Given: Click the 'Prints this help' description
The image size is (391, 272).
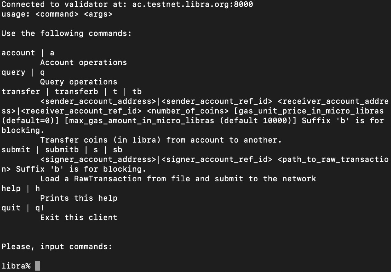Looking at the screenshot, I should point(79,198).
